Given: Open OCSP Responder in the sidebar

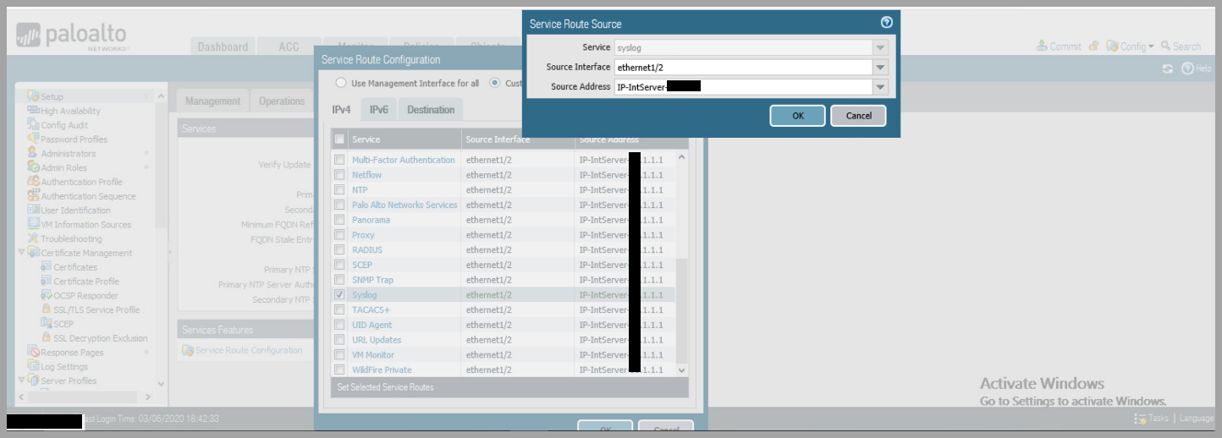Looking at the screenshot, I should point(85,295).
